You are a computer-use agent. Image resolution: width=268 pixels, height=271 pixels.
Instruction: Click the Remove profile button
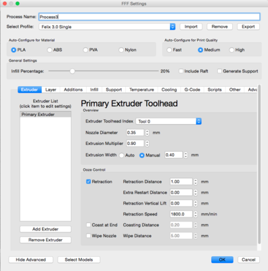[x=219, y=26]
